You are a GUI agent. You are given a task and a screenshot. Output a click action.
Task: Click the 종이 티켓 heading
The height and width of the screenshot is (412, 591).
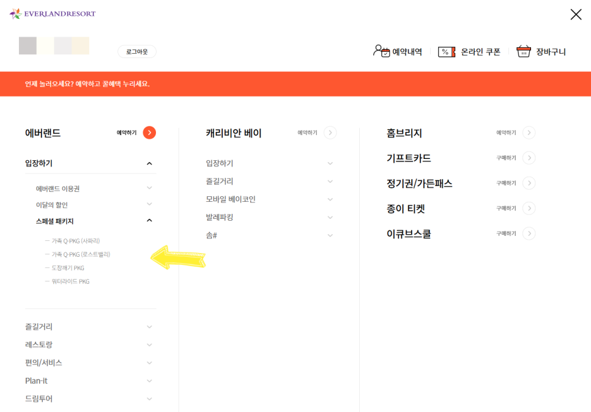(406, 208)
